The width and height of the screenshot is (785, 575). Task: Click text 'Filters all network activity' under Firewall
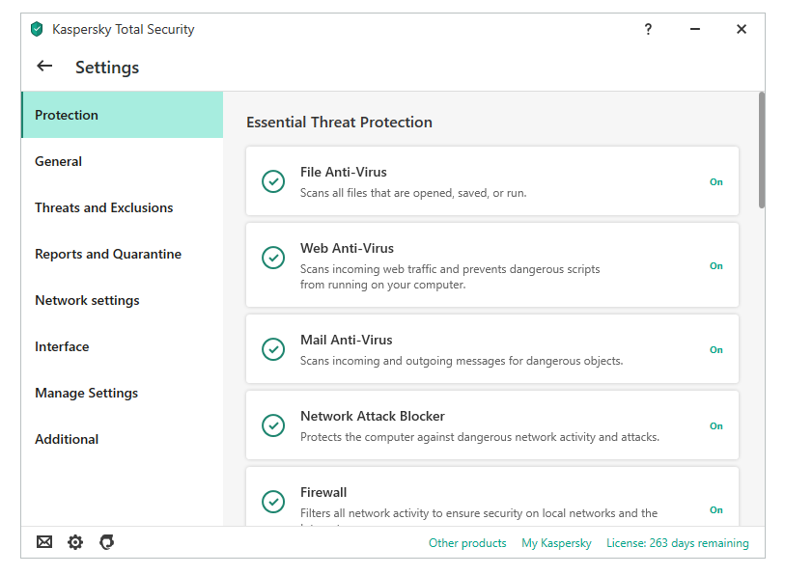click(x=479, y=513)
